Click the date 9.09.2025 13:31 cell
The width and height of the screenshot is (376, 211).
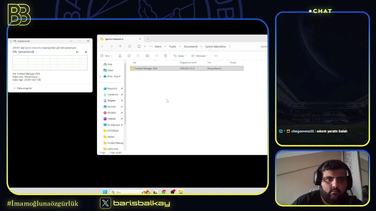point(187,68)
